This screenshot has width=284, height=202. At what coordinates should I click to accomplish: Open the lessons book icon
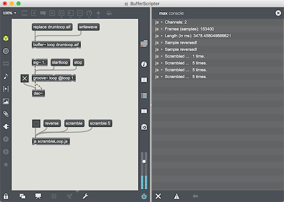pyautogui.click(x=144, y=111)
